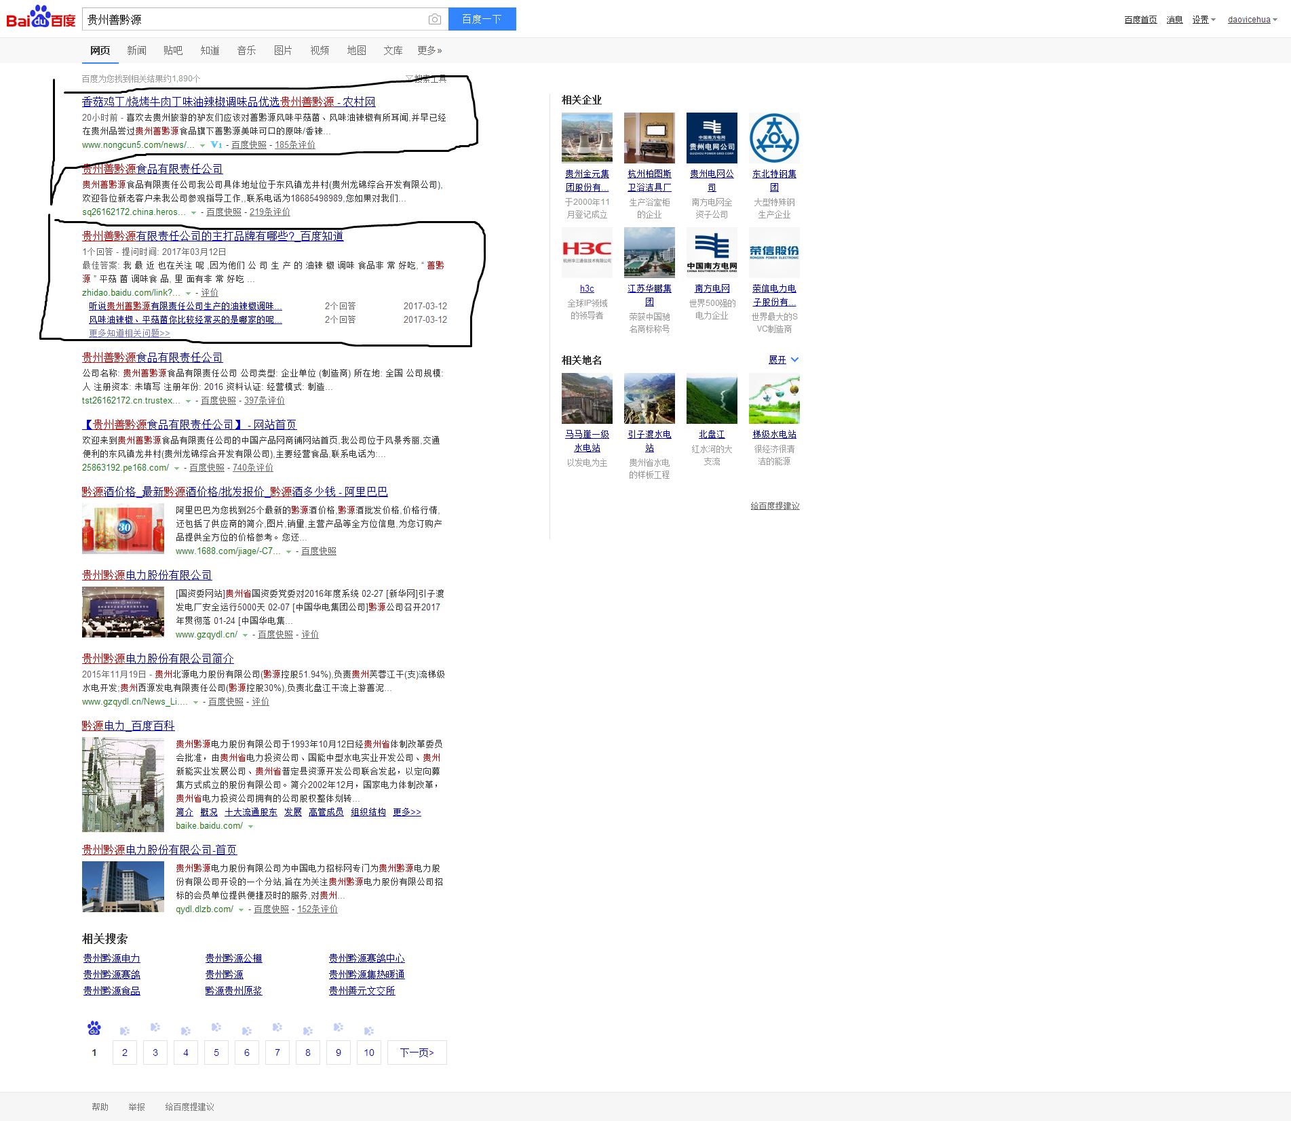Expand zhidao.baidu.com result dropdown arrow
The height and width of the screenshot is (1121, 1291).
point(188,293)
